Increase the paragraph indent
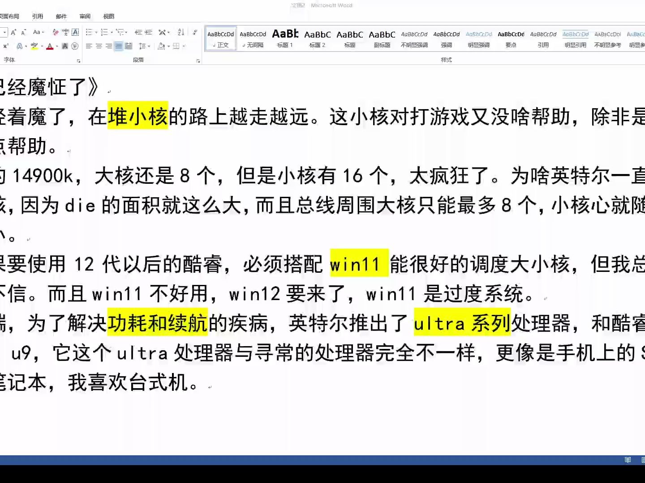645x483 pixels. (148, 32)
